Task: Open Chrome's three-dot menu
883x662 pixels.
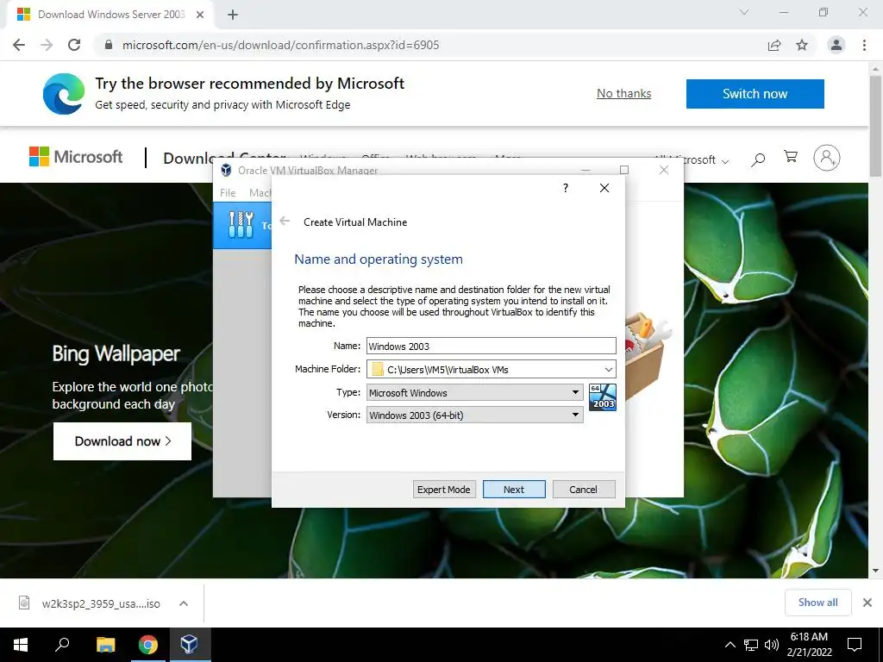Action: 864,45
